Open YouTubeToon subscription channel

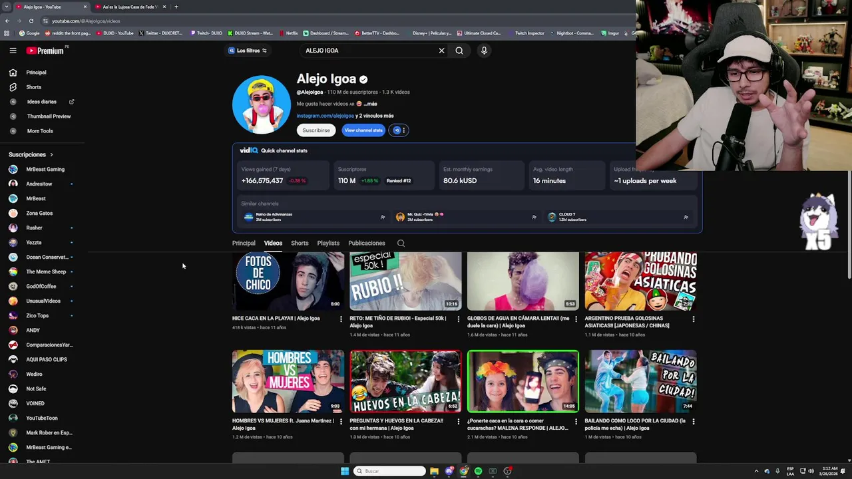[40, 418]
